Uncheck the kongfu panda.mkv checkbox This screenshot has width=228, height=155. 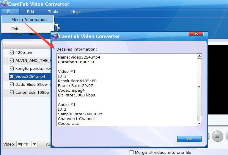[12, 68]
